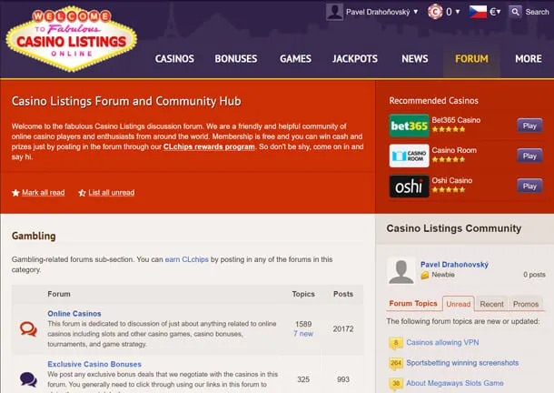The width and height of the screenshot is (554, 393).
Task: Click the Newbie rank badge icon
Action: coord(425,275)
